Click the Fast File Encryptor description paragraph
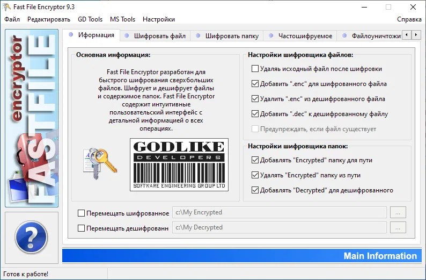Viewport: 426px width, 280px height. tap(156, 100)
